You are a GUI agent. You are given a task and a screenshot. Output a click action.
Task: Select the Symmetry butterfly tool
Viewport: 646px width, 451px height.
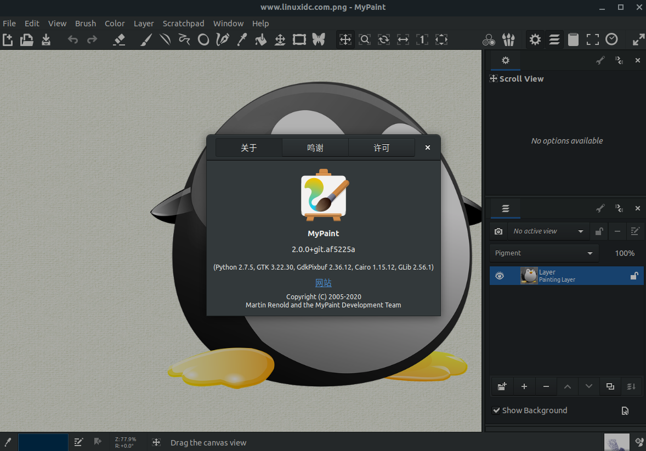coord(319,40)
